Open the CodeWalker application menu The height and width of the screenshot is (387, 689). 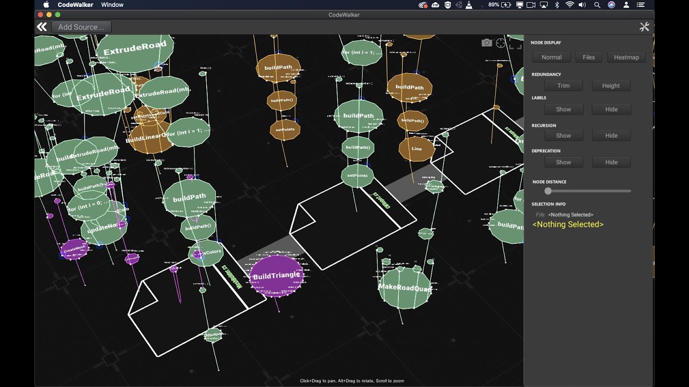tap(75, 5)
